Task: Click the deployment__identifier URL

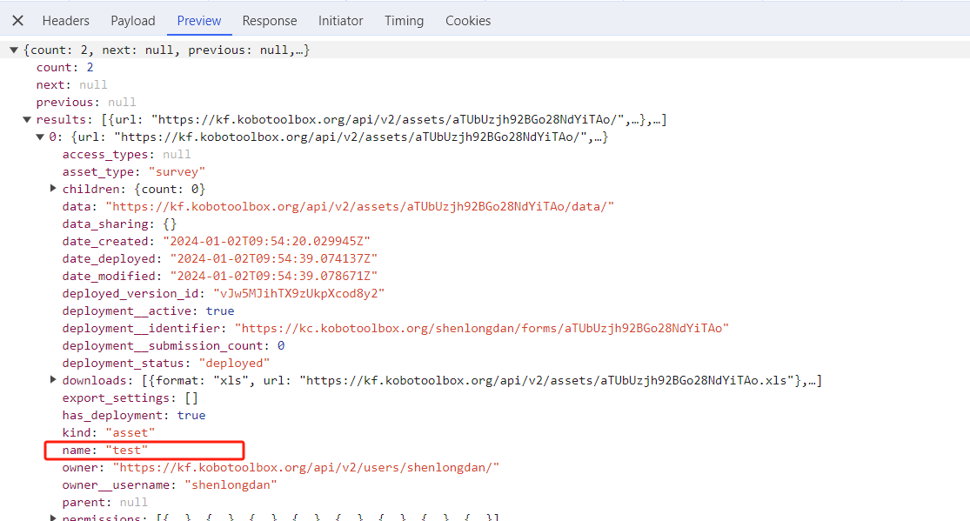Action: tap(494, 328)
